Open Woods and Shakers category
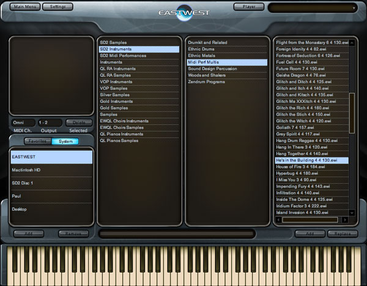Screen dimensions: 367x286 227,75
